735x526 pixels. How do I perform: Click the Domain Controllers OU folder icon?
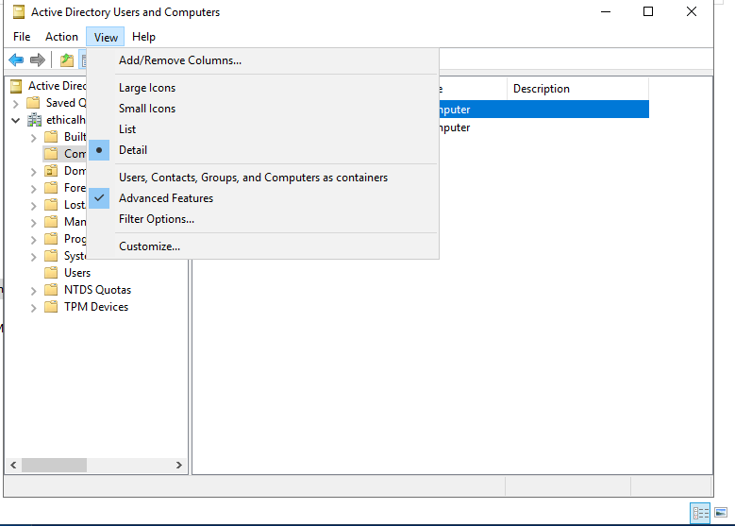[51, 171]
